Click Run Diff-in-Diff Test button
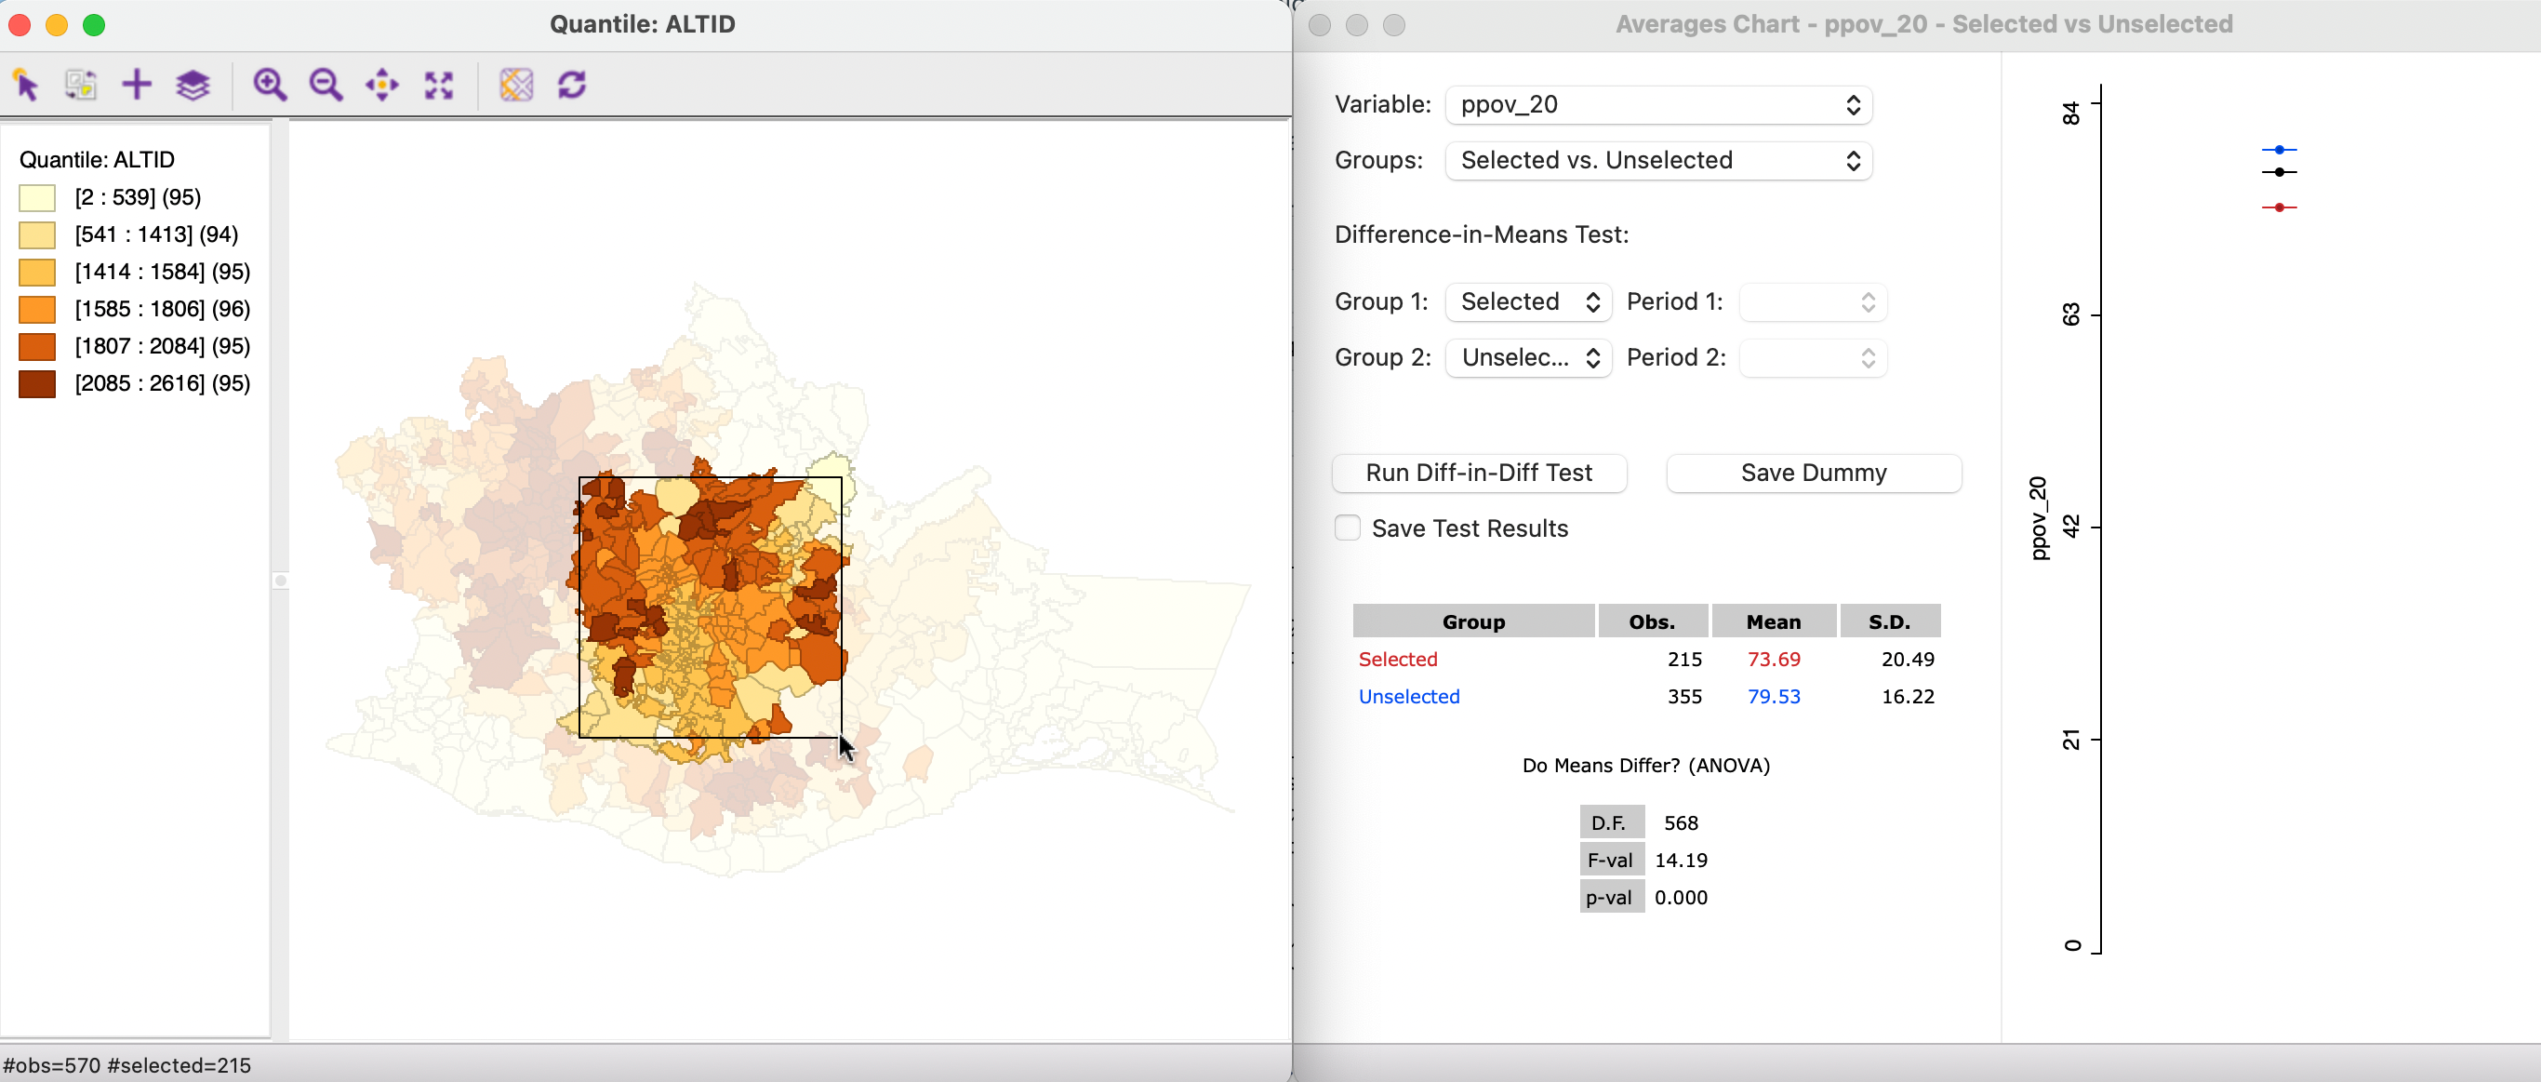 1476,472
